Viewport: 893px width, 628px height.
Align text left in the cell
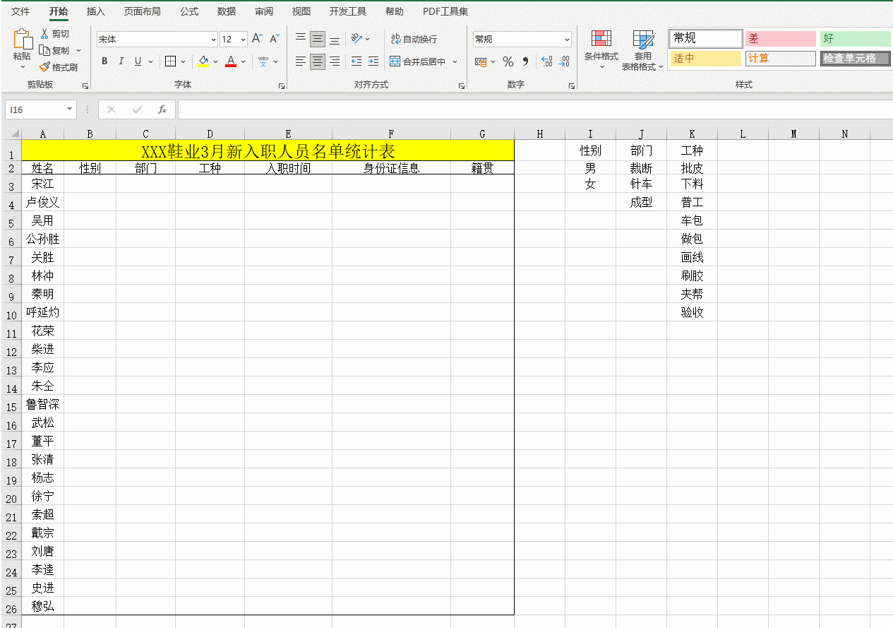click(x=301, y=61)
